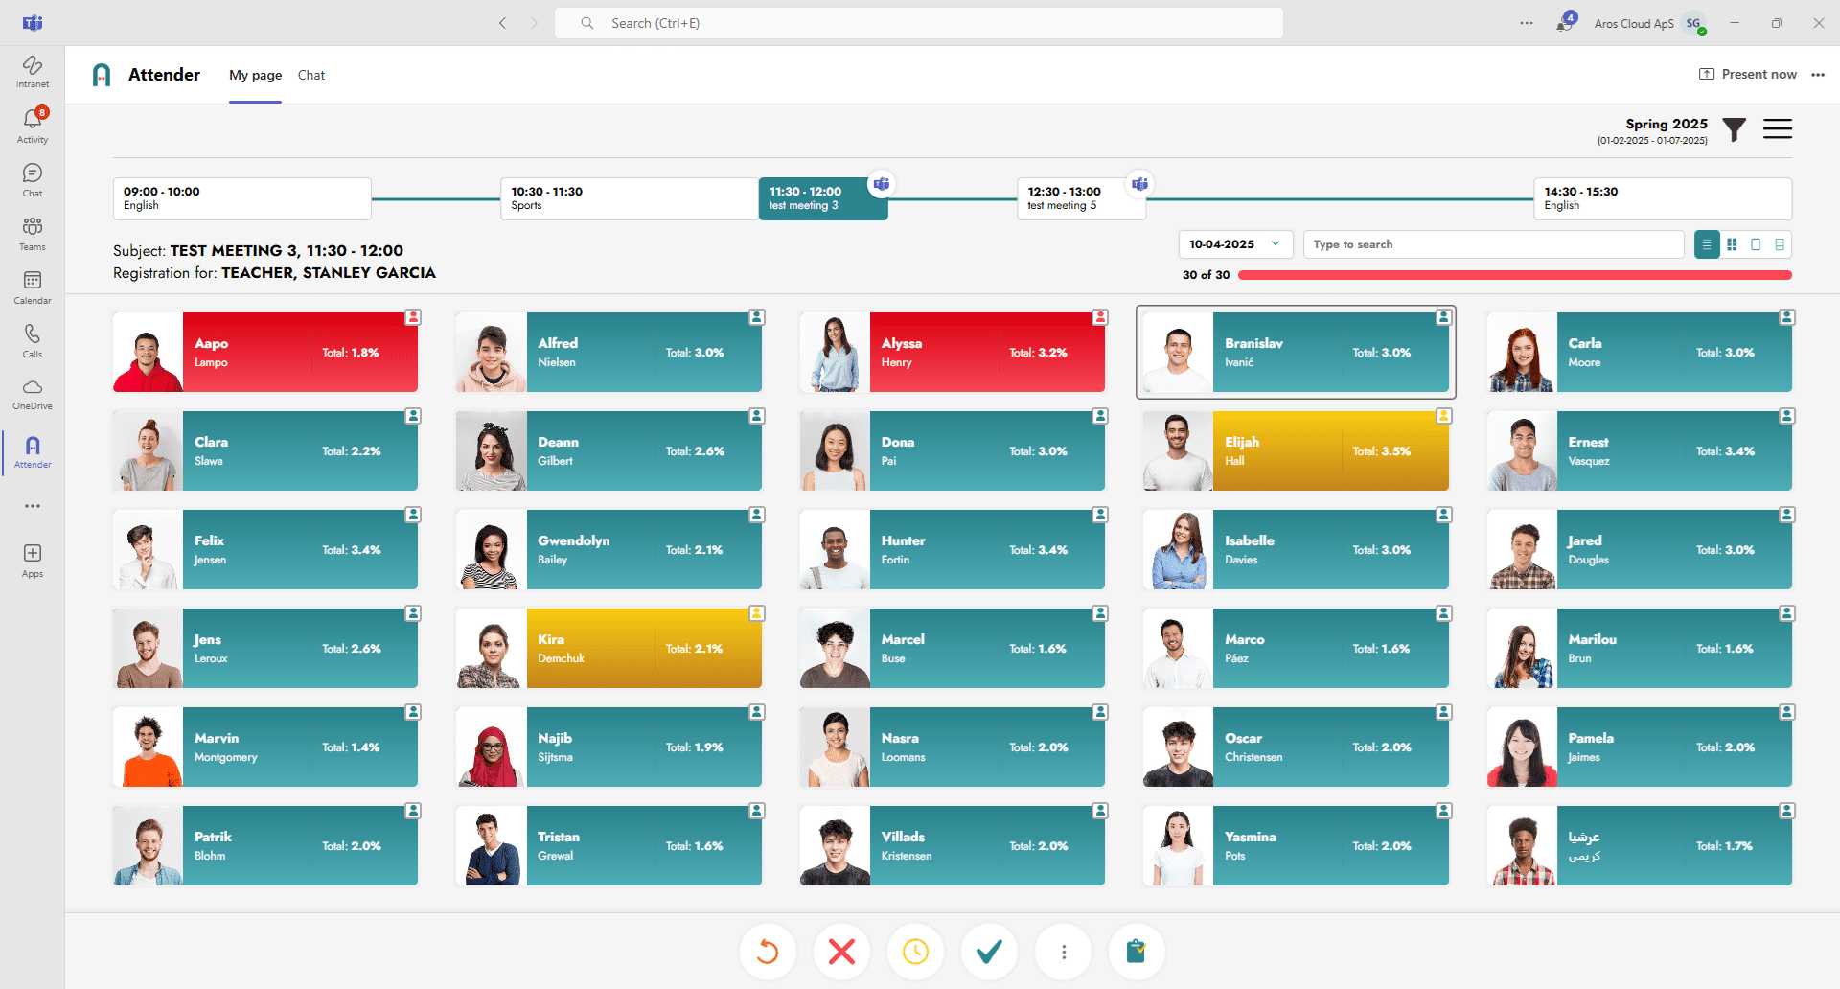
Task: Click the filter icon next to Spring 2025
Action: (x=1734, y=129)
